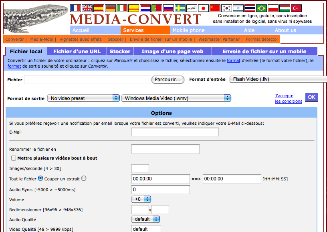The height and width of the screenshot is (232, 327).
Task: Select the 'Couper un extrait' radio button
Action: click(x=84, y=178)
